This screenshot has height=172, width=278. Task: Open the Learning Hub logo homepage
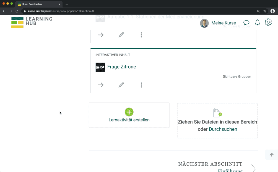point(32,22)
